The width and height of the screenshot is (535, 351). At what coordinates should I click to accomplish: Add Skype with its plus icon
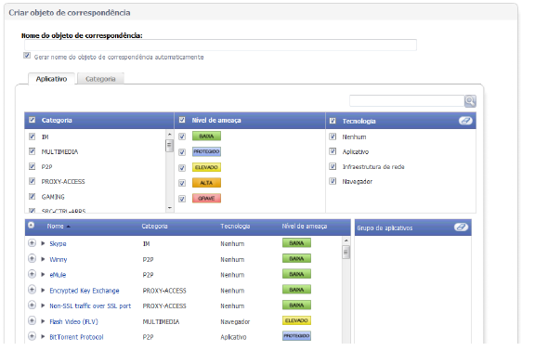click(x=32, y=243)
